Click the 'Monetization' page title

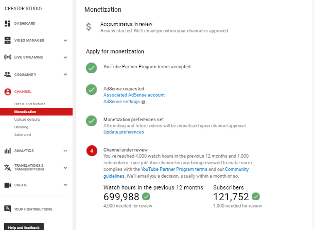[x=103, y=10]
